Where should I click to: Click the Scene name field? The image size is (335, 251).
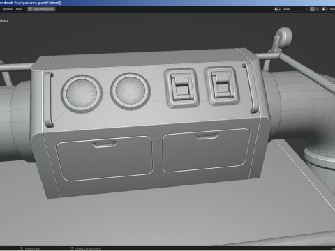coord(292,9)
